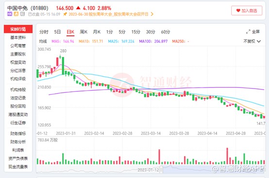Open 沽空记录 in the sidebar
The height and width of the screenshot is (178, 269).
[18, 98]
